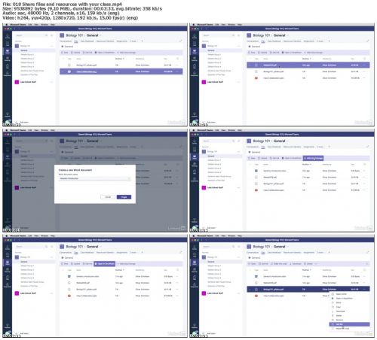Click the sidebar search box in the context-menu frame
Screen dimensions: 377x340
[x=218, y=247]
